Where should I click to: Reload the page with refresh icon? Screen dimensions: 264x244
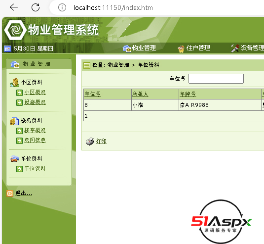tap(36, 7)
